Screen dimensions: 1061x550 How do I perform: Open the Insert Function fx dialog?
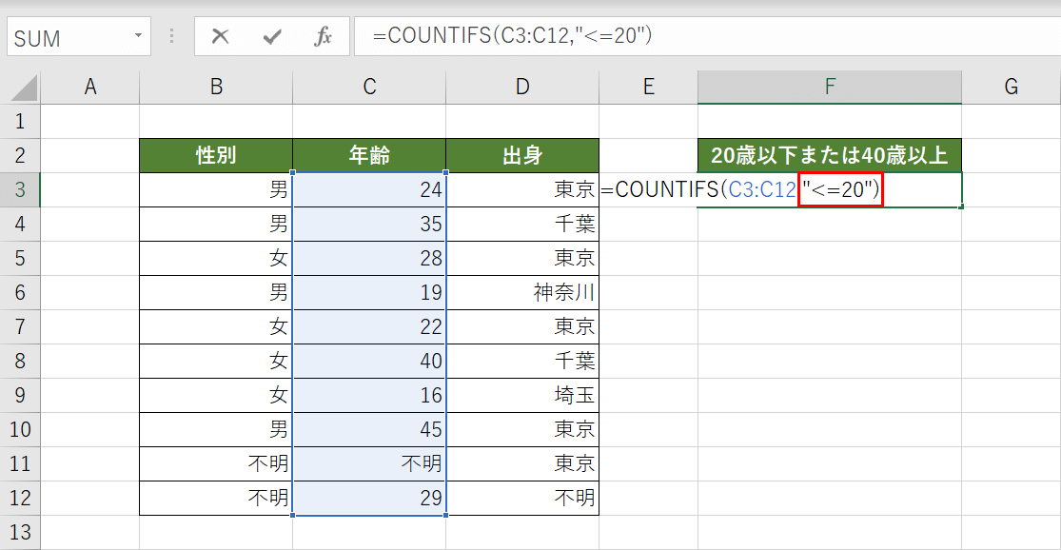(x=324, y=37)
